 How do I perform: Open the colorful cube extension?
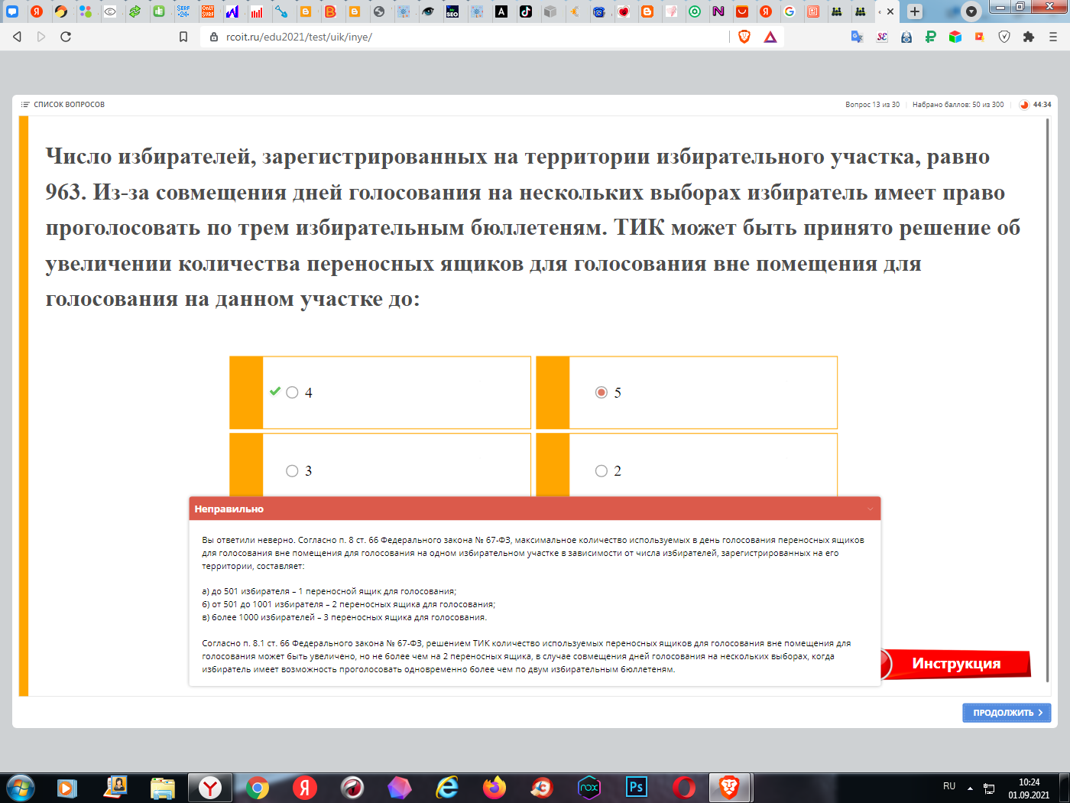(x=955, y=37)
